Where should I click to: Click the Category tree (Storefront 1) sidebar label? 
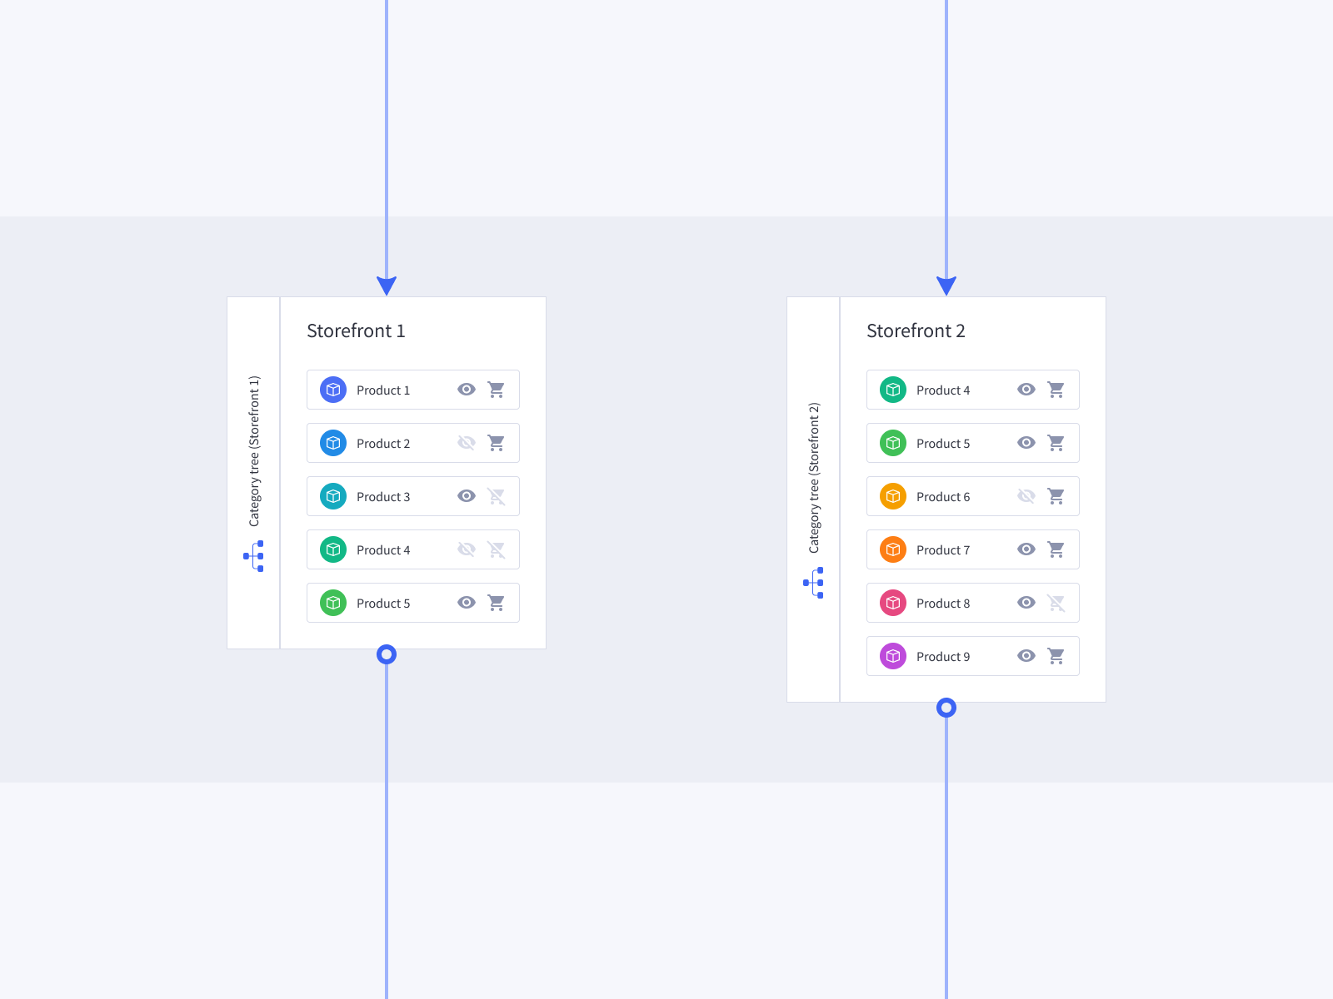tap(254, 450)
